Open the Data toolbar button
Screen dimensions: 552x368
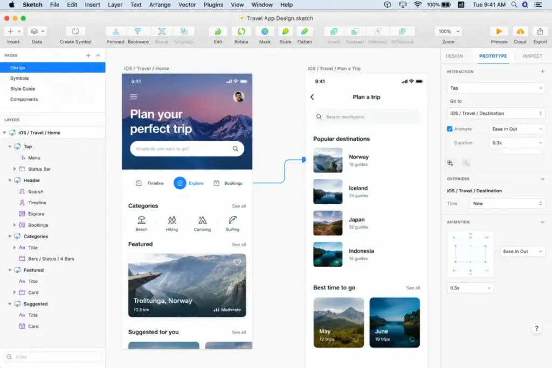click(37, 31)
